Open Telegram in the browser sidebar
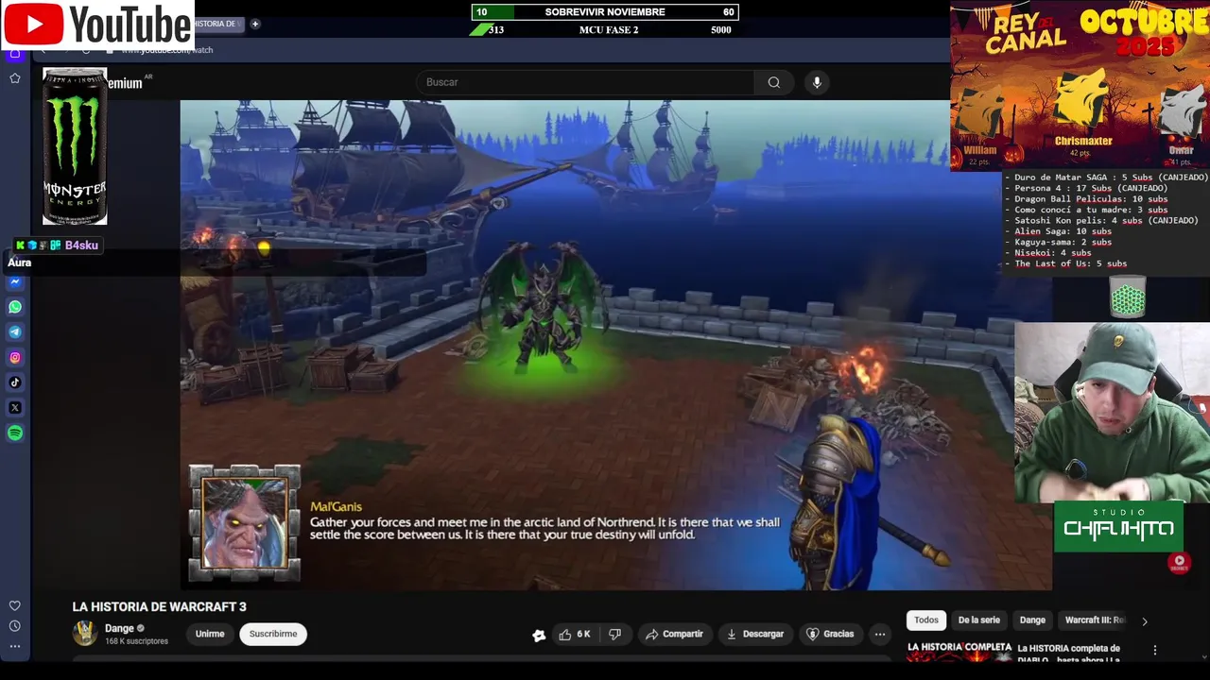The image size is (1210, 680). tap(15, 332)
